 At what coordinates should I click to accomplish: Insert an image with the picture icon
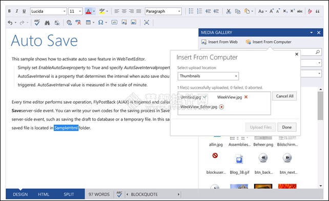pos(133,22)
